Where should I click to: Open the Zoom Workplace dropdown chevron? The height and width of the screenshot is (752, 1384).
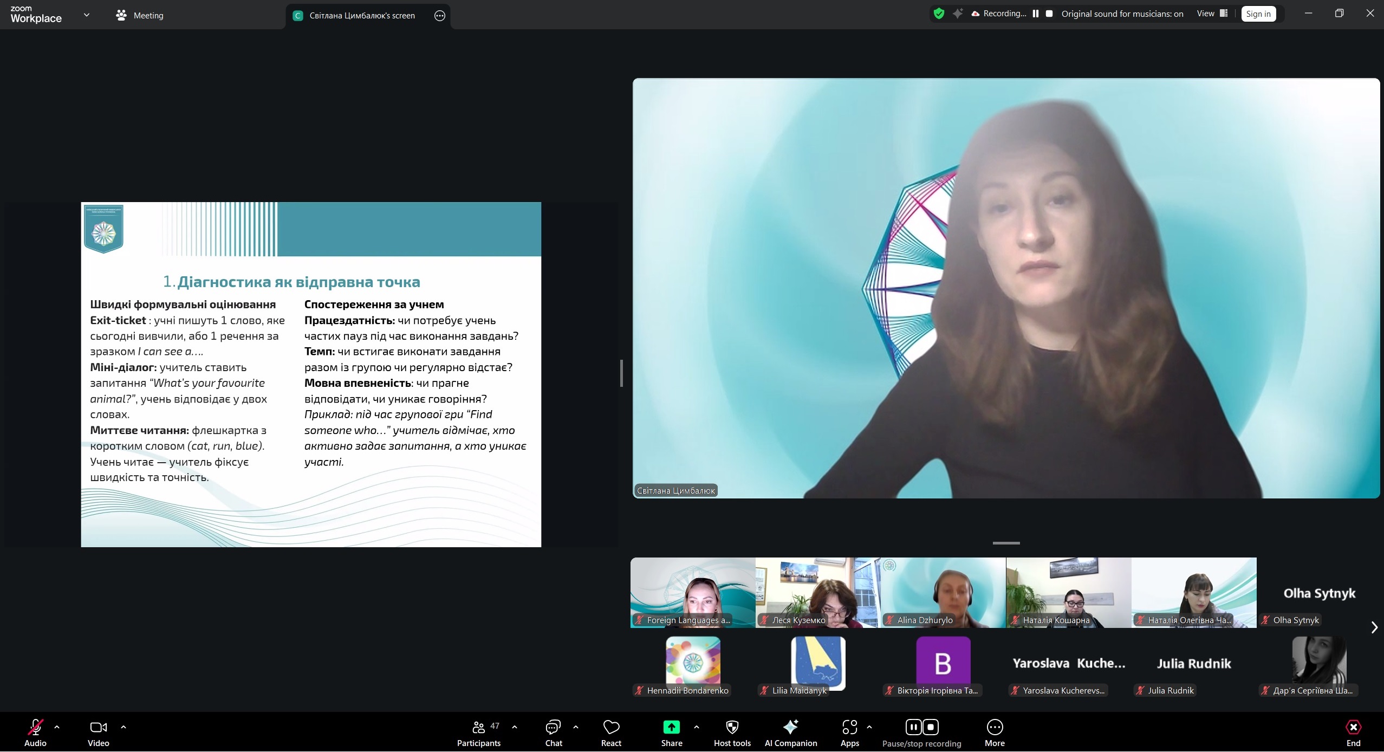86,15
